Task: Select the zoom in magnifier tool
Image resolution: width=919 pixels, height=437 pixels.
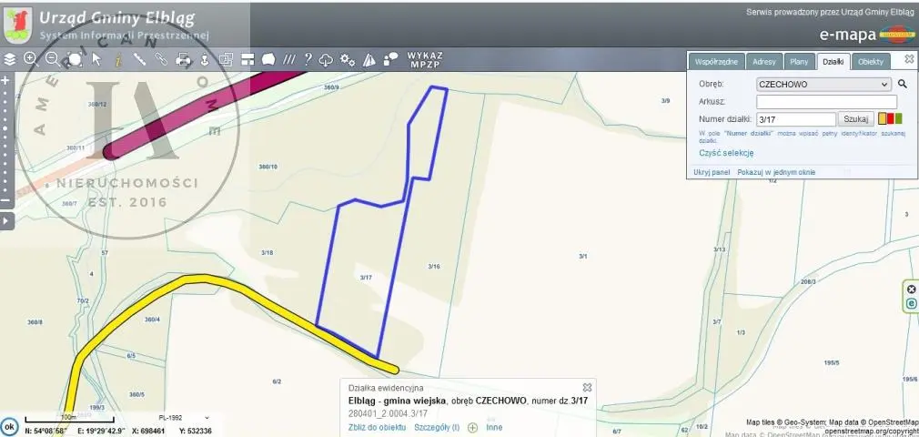Action: (x=30, y=59)
